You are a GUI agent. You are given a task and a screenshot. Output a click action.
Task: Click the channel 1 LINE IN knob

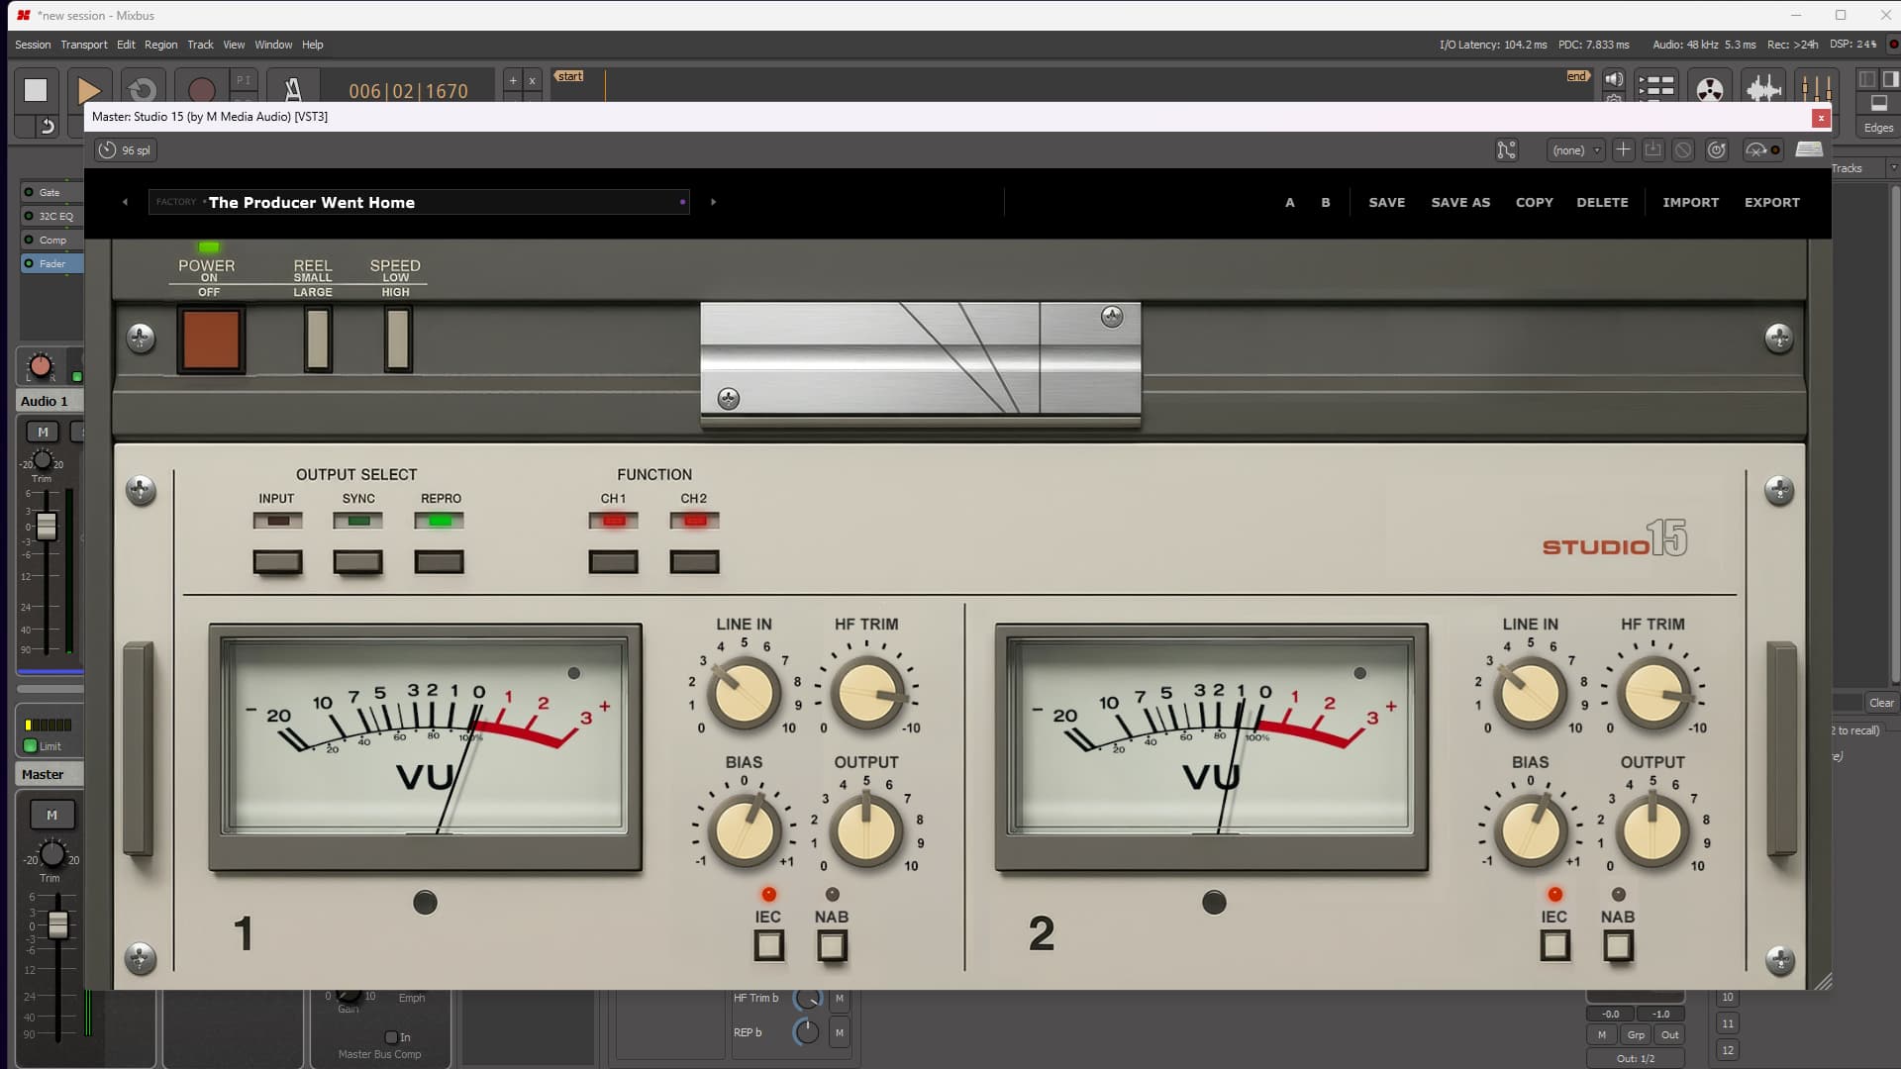[x=744, y=693]
